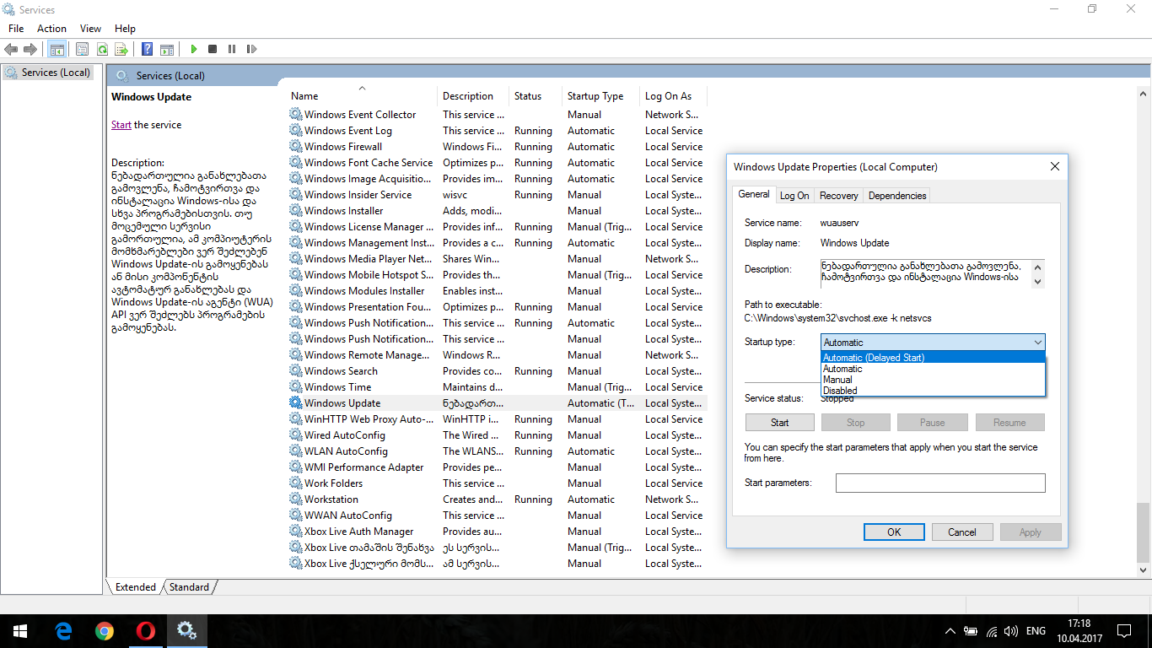Collapse the Startup type combo box arrow
The width and height of the screenshot is (1152, 648).
[x=1037, y=343]
